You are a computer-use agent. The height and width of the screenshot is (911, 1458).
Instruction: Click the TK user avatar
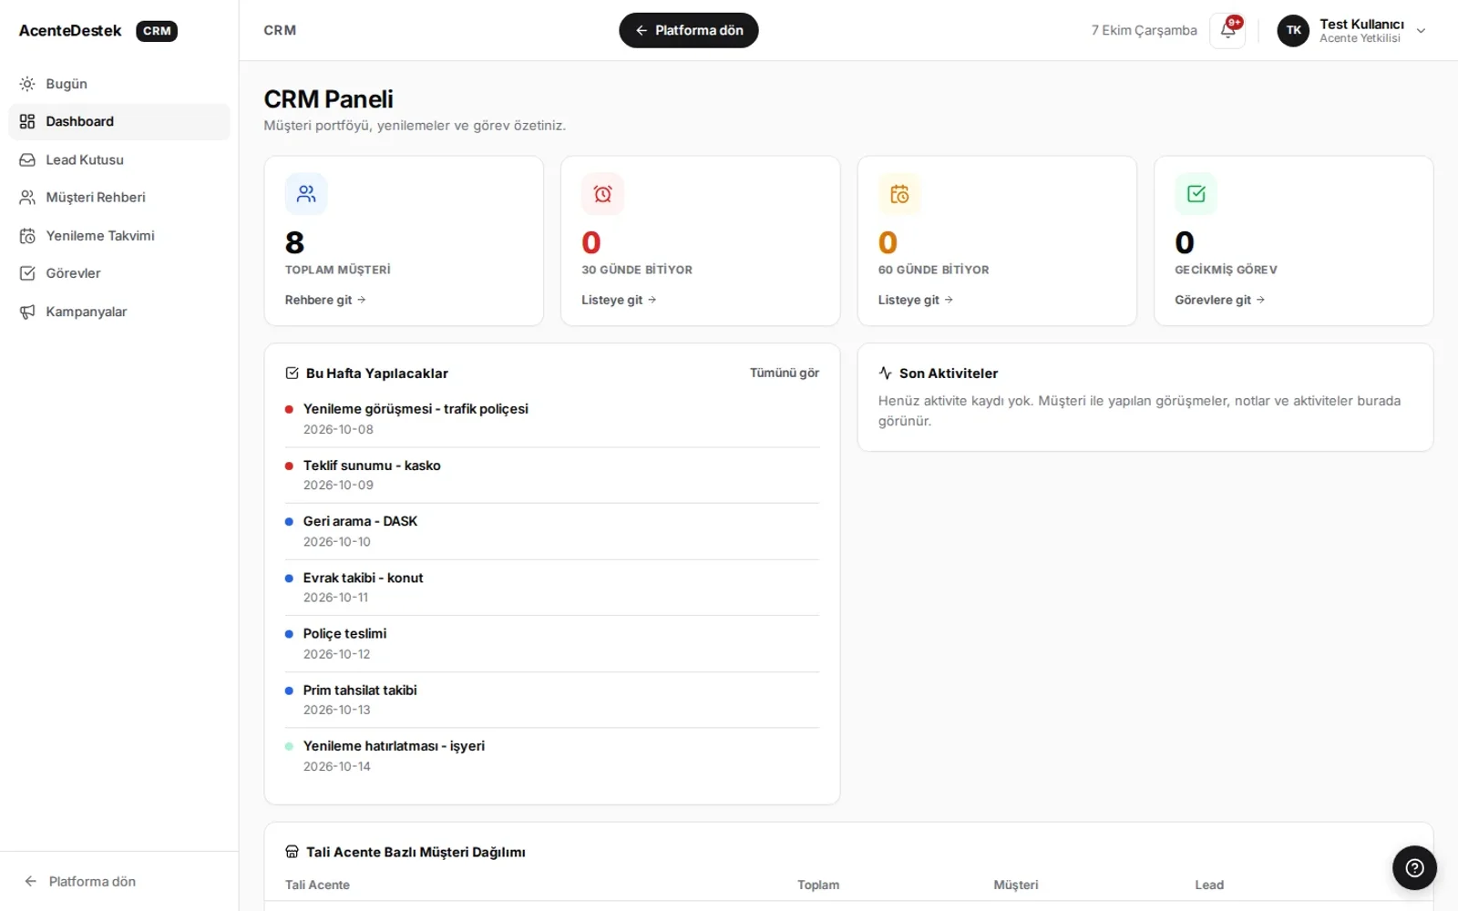(x=1293, y=30)
